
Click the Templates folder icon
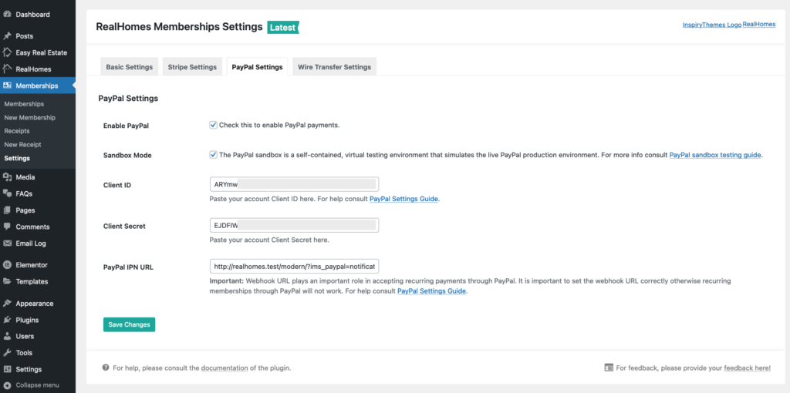(7, 281)
